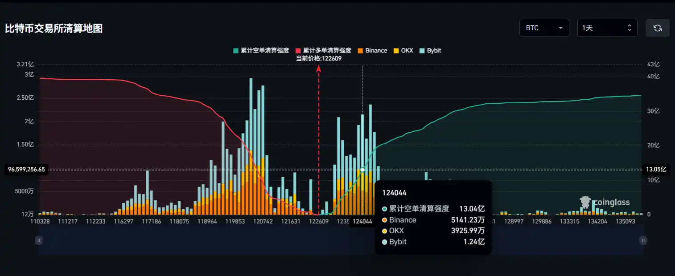Open the BTC coin selector dropdown
Viewport: 675px width, 276px height.
[544, 28]
